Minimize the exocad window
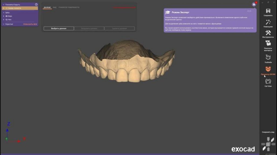The width and height of the screenshot is (277, 155). click(x=262, y=2)
